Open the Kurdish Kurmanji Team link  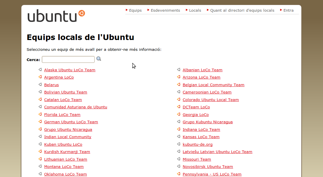pos(67,152)
